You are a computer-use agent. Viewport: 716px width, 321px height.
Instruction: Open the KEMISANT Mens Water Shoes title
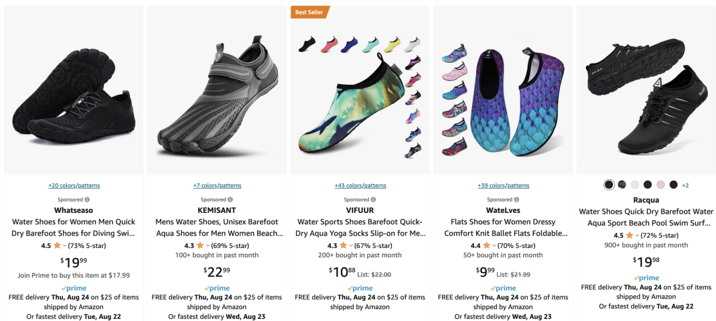click(x=217, y=227)
